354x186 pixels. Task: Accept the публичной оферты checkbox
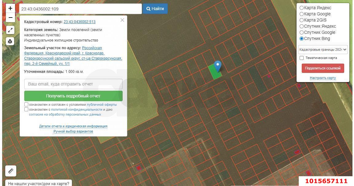pyautogui.click(x=26, y=105)
